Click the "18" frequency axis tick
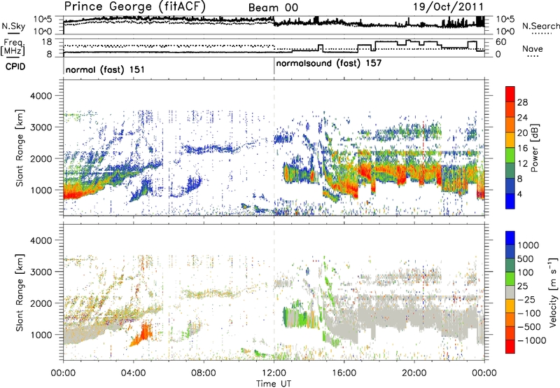The image size is (560, 388). coord(47,42)
